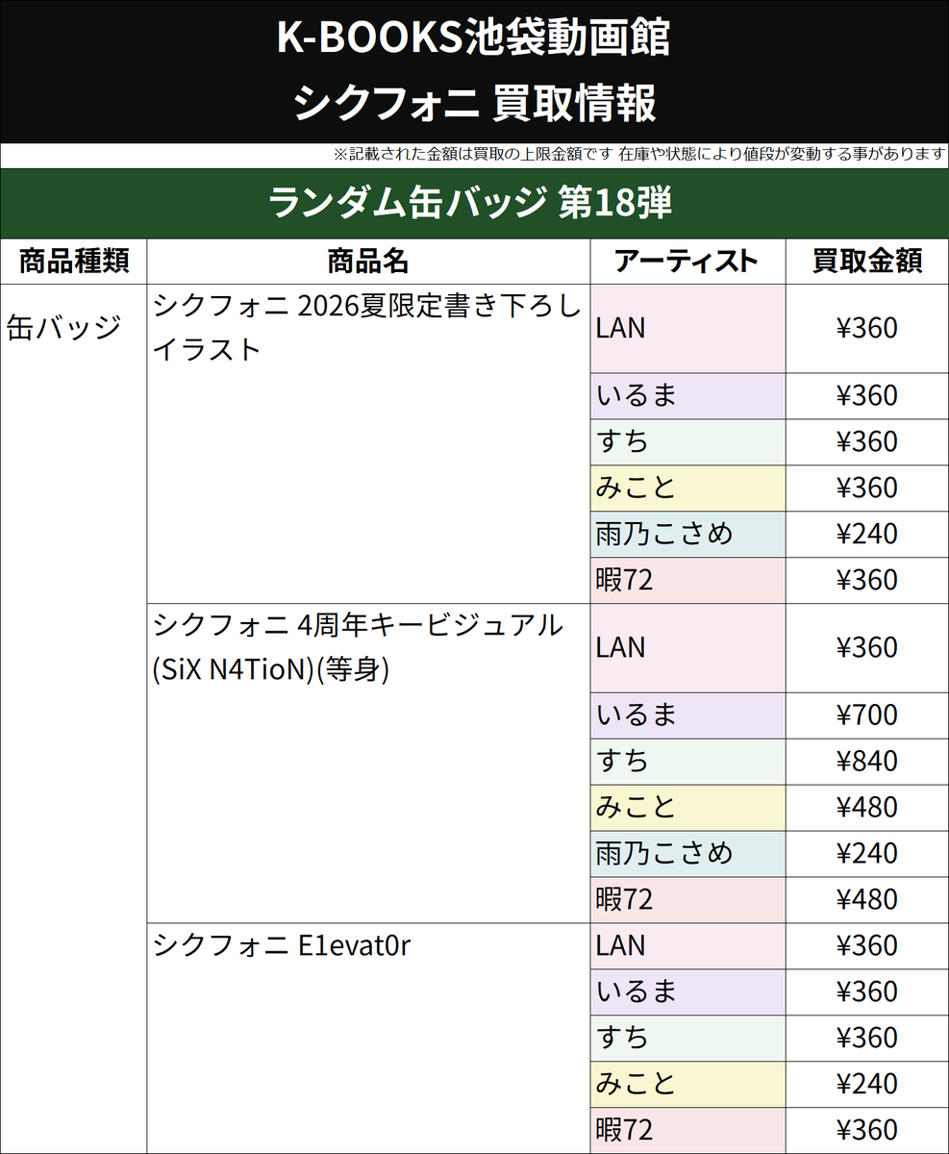Viewport: 949px width, 1154px height.
Task: Click '雨乃こさめ' in the 4周年キービジュアル group
Action: coord(687,853)
